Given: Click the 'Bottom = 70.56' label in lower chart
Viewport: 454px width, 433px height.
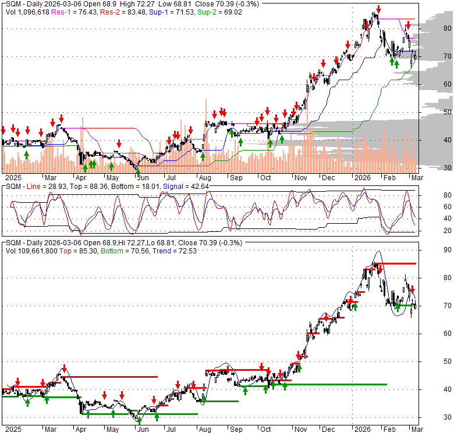Looking at the screenshot, I should click(125, 251).
